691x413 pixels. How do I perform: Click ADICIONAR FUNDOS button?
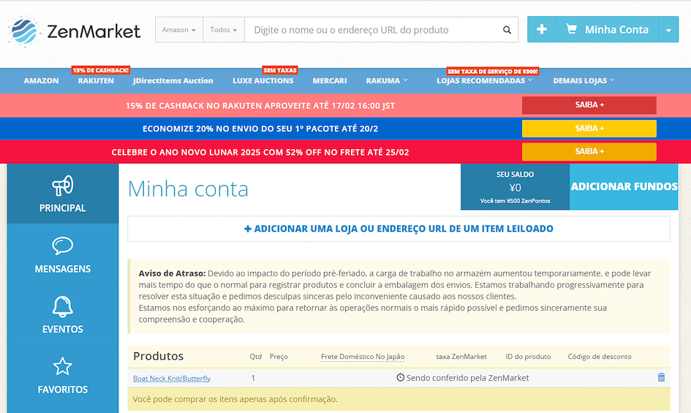point(624,186)
